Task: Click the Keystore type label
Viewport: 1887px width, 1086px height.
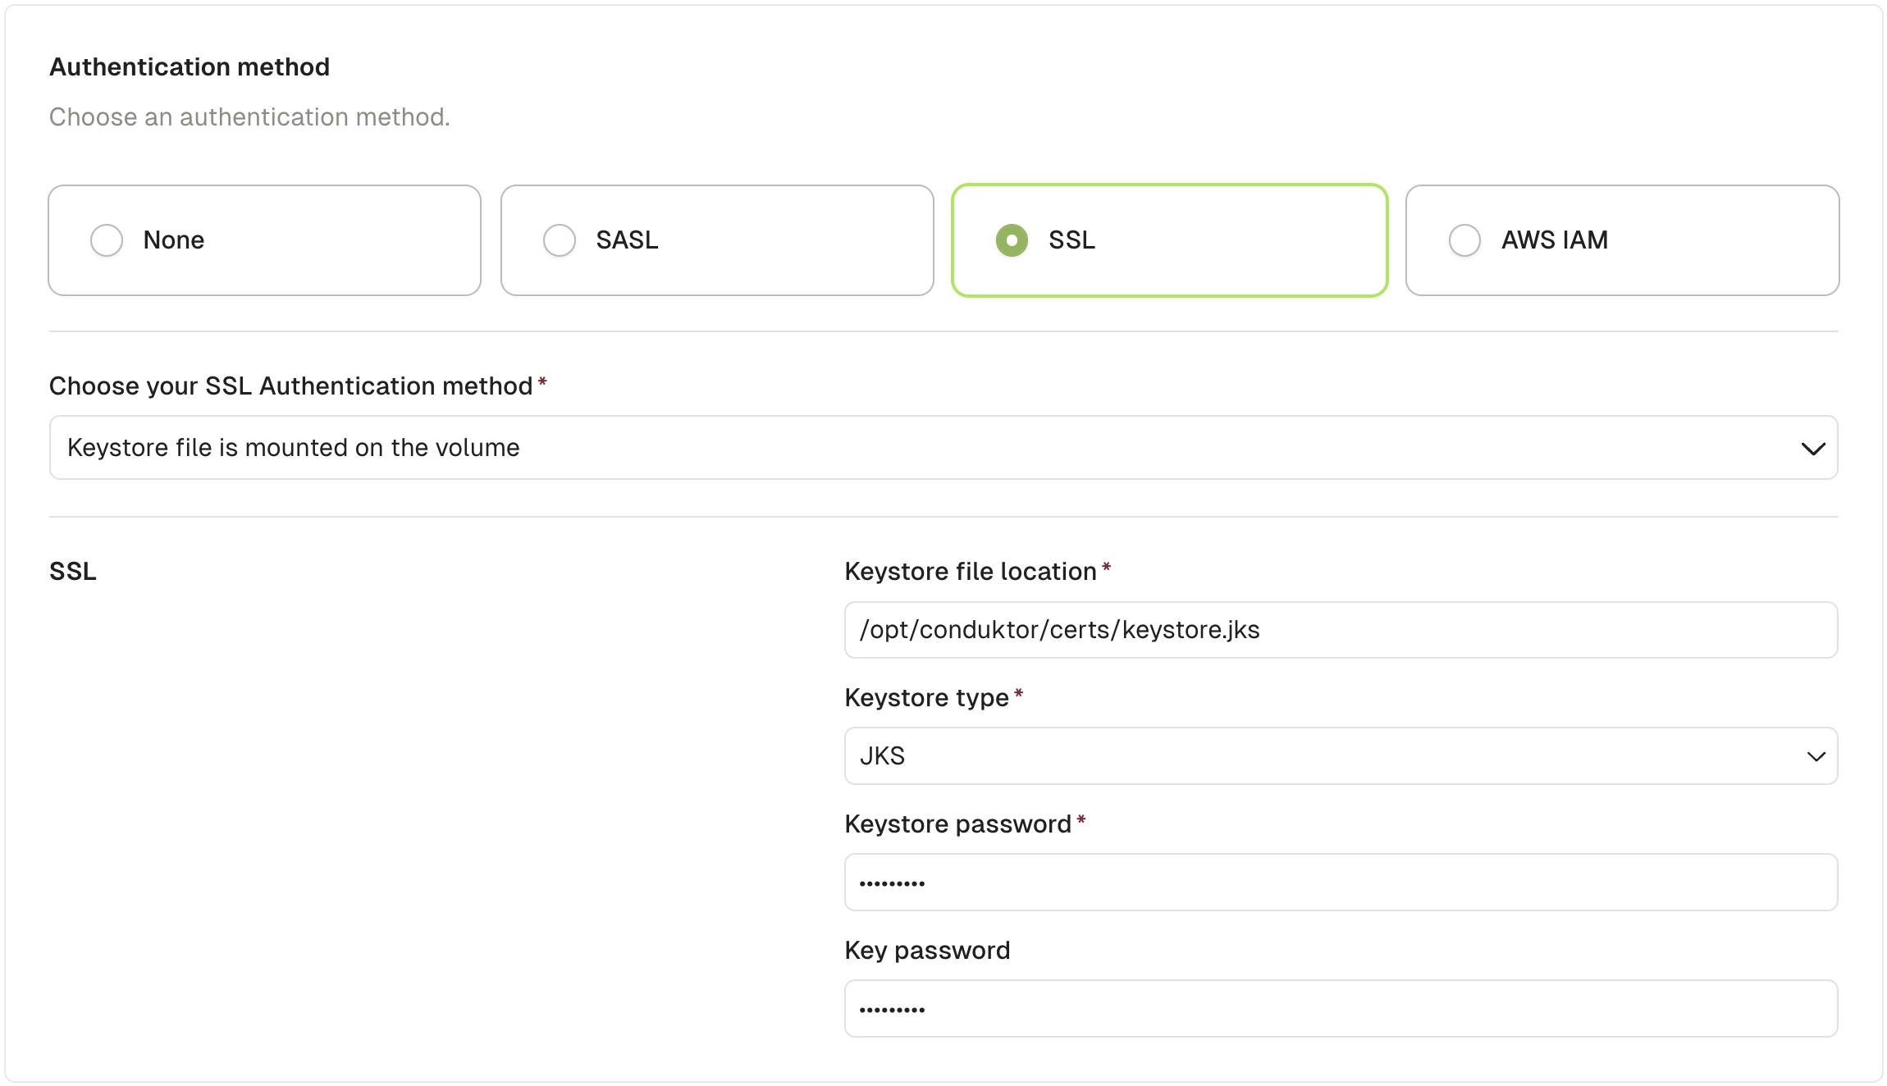Action: pyautogui.click(x=926, y=698)
